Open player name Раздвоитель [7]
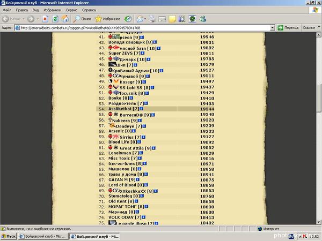Viewport: 322px width, 241px height. (126, 103)
